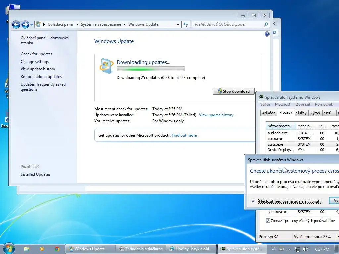The width and height of the screenshot is (339, 254).
Task: Click the network tray icon
Action: coord(298,249)
